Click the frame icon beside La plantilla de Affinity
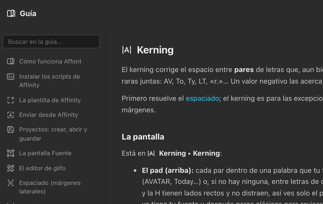Screen dimensions: 323x204 (x=10, y=100)
